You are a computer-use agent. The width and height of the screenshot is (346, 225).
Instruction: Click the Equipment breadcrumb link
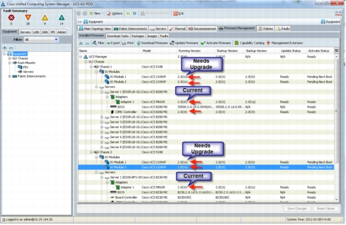click(x=93, y=22)
